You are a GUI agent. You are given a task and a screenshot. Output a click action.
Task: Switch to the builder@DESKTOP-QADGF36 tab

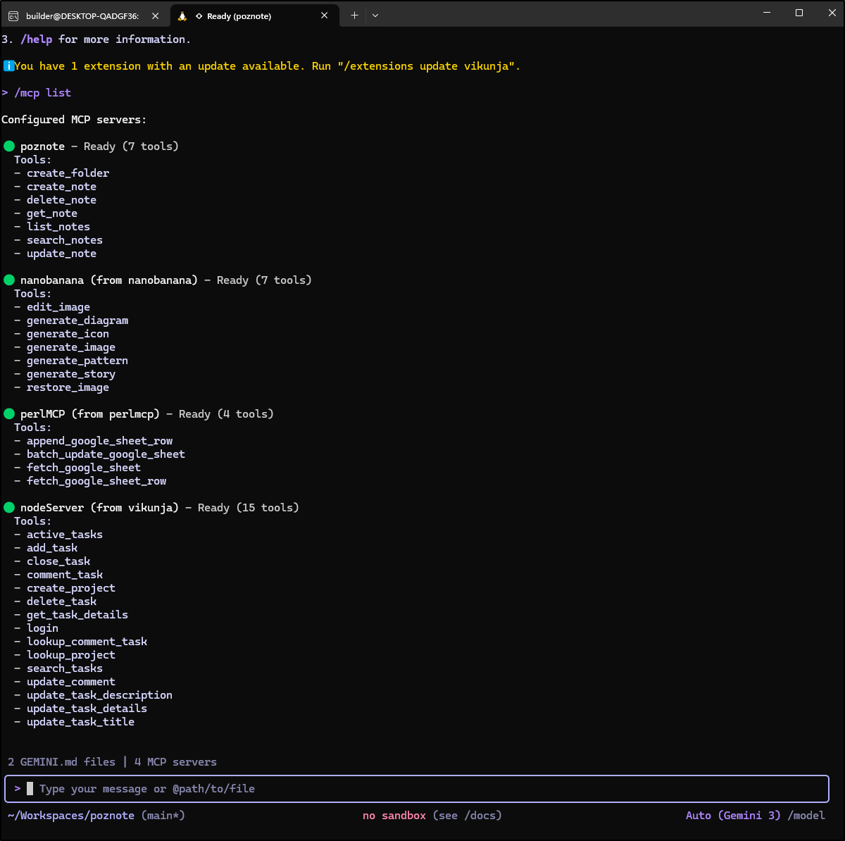[x=82, y=15]
